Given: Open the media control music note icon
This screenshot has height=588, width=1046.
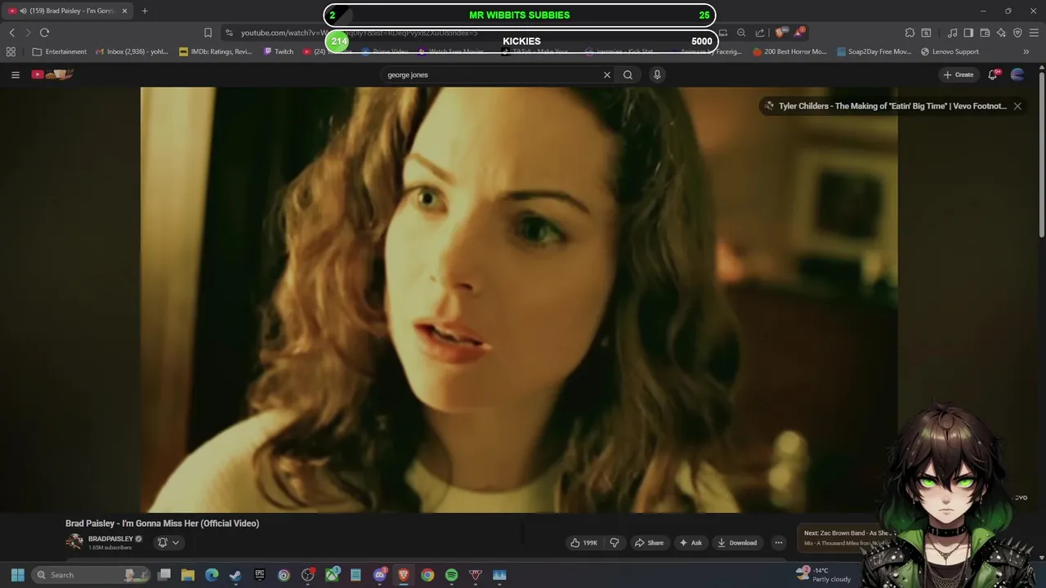Looking at the screenshot, I should click(953, 33).
